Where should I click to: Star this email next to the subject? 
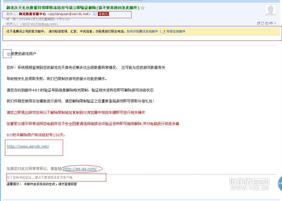pyautogui.click(x=143, y=8)
